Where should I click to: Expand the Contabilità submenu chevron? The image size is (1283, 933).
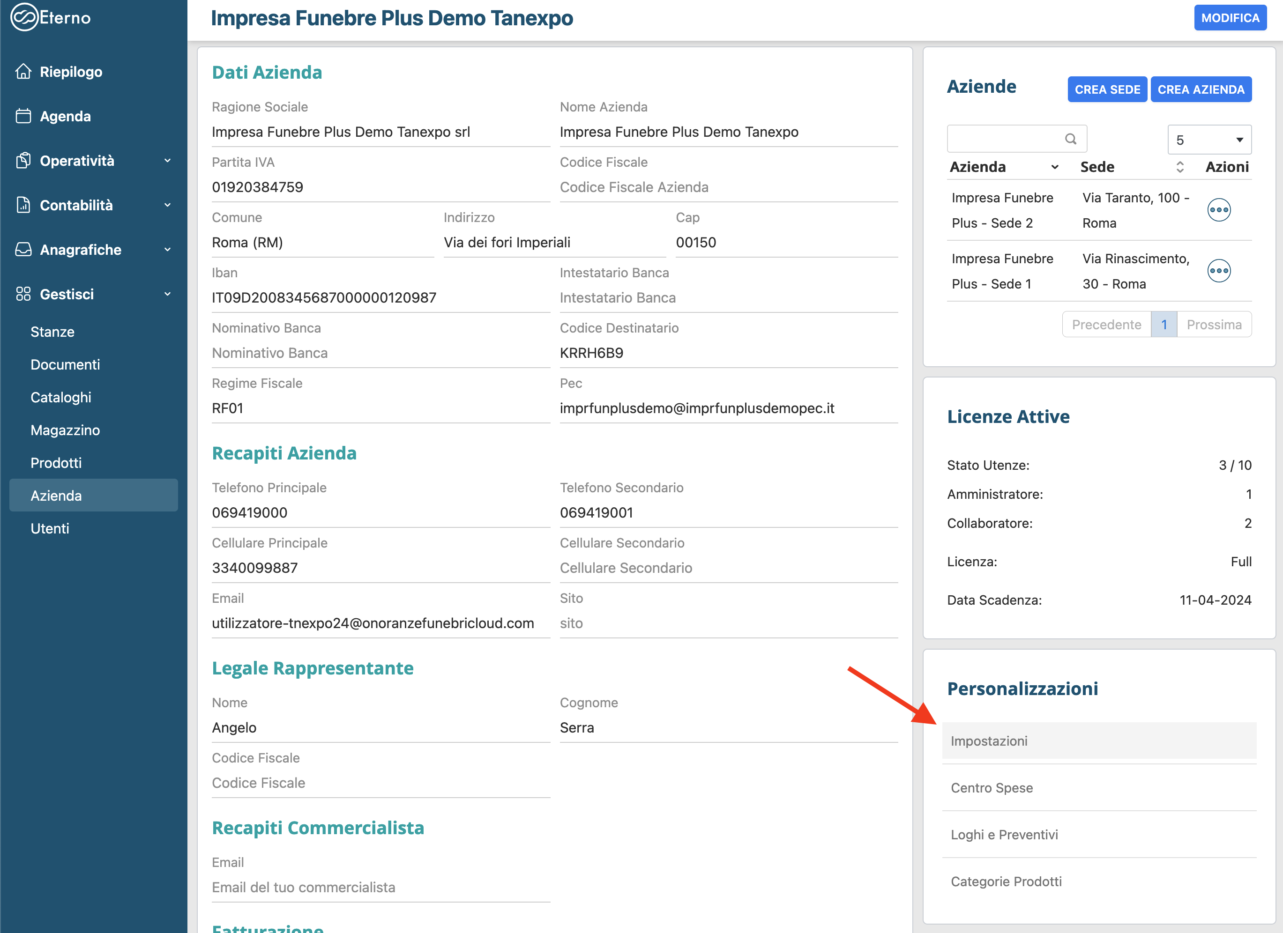click(x=167, y=205)
